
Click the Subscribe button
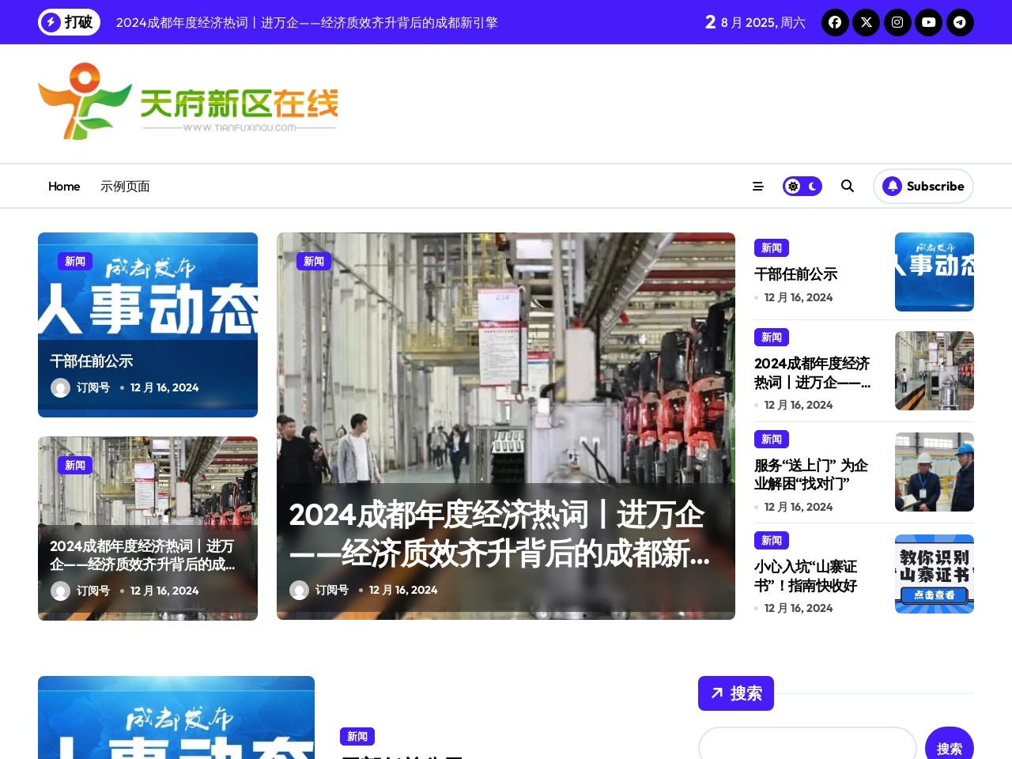click(x=923, y=186)
